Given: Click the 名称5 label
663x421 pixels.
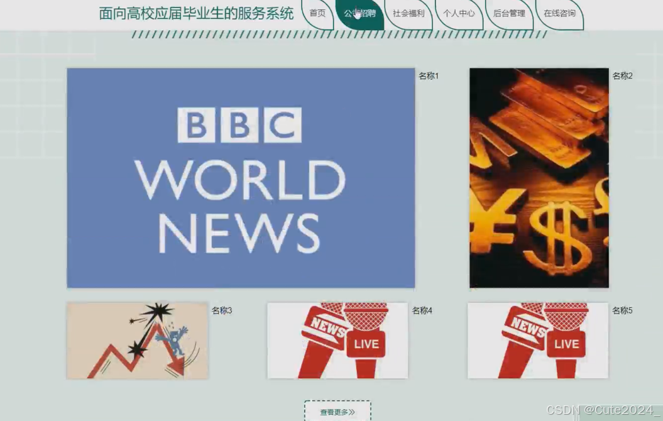Looking at the screenshot, I should coord(622,310).
